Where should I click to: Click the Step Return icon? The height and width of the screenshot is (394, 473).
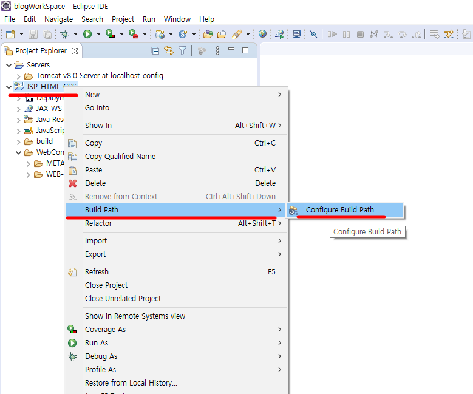click(x=417, y=34)
